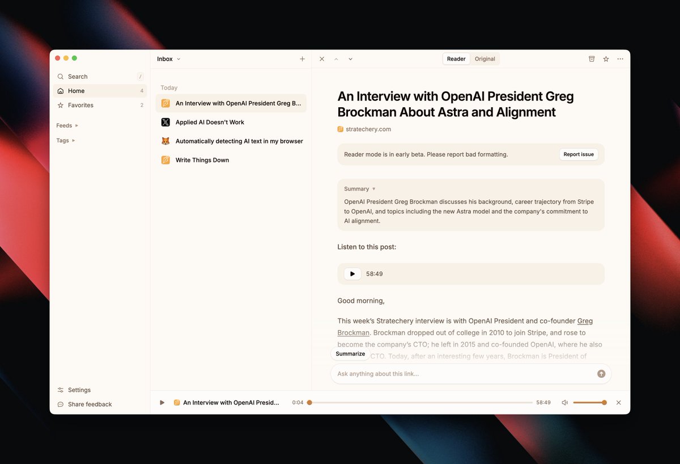The height and width of the screenshot is (464, 680).
Task: Open Search in the sidebar
Action: [x=100, y=77]
